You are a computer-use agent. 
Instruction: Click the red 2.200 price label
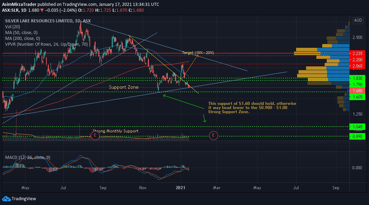[x=357, y=60]
